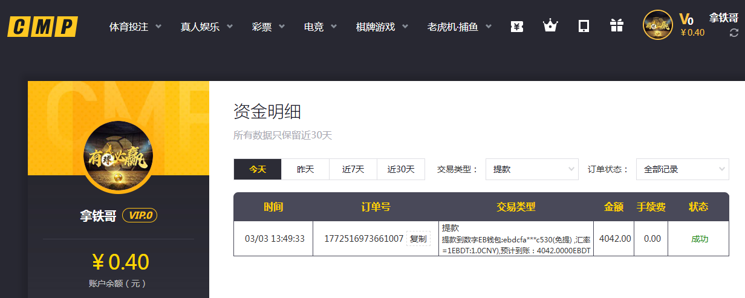Click the chevron next to 彩票
The image size is (745, 298).
pos(282,27)
